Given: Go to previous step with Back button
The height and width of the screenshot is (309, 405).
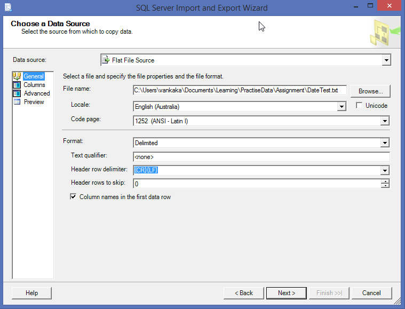Looking at the screenshot, I should point(243,293).
